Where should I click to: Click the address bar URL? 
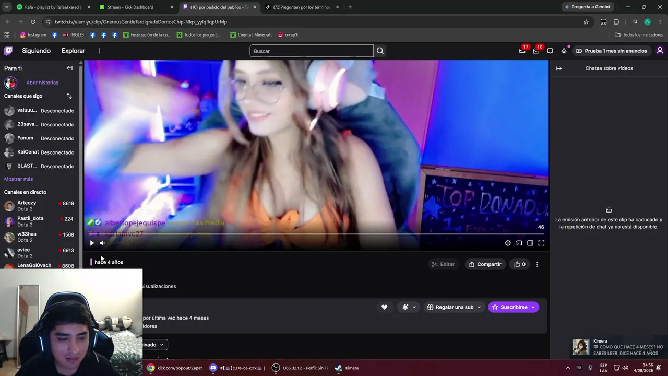pos(141,22)
